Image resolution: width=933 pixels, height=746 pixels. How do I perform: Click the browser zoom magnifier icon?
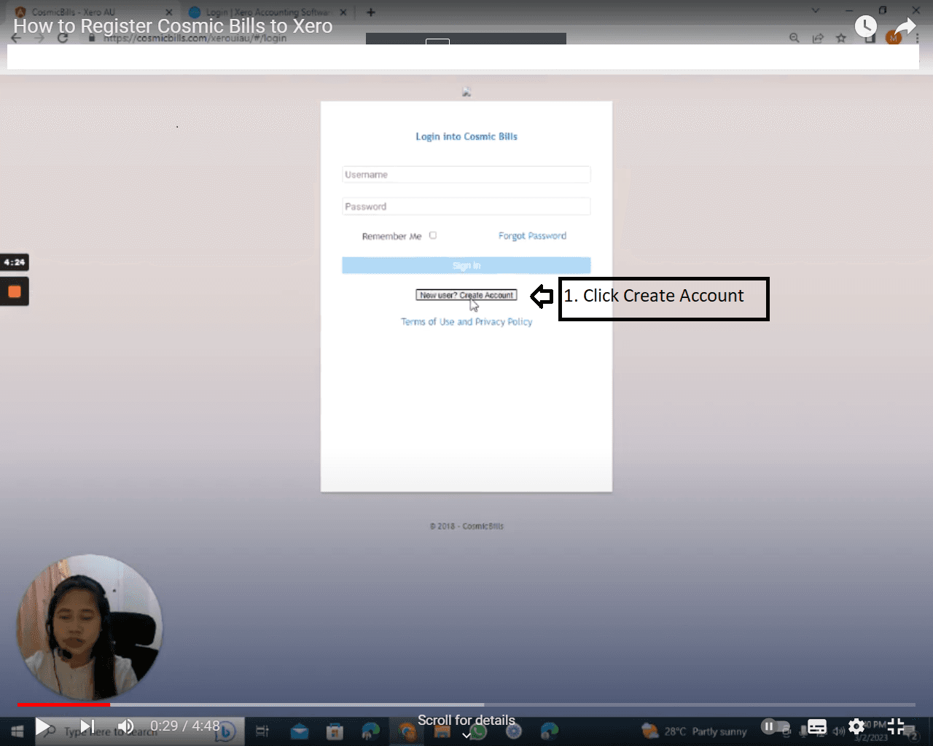(795, 38)
